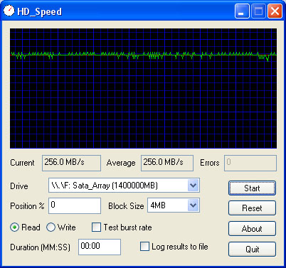The image size is (286, 268).
Task: Click the speed graph area
Action: pos(143,89)
